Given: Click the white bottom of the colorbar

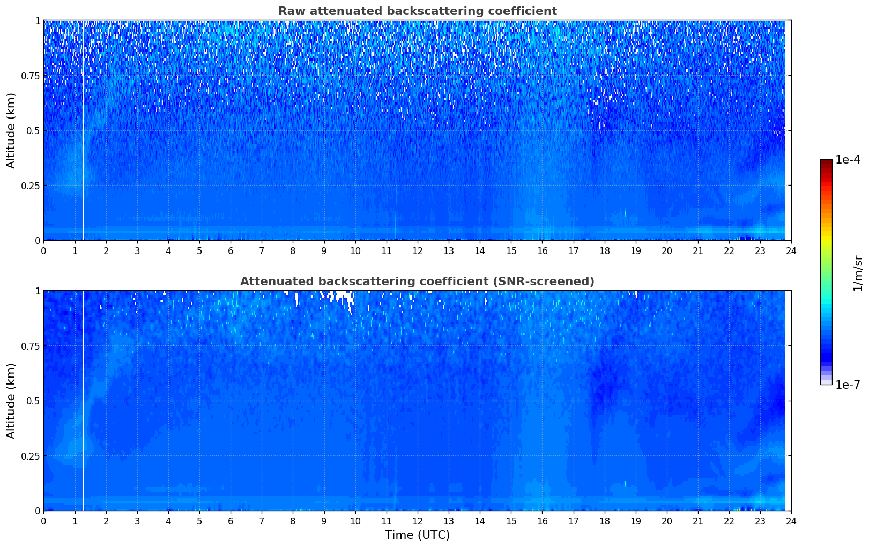Looking at the screenshot, I should (x=826, y=382).
